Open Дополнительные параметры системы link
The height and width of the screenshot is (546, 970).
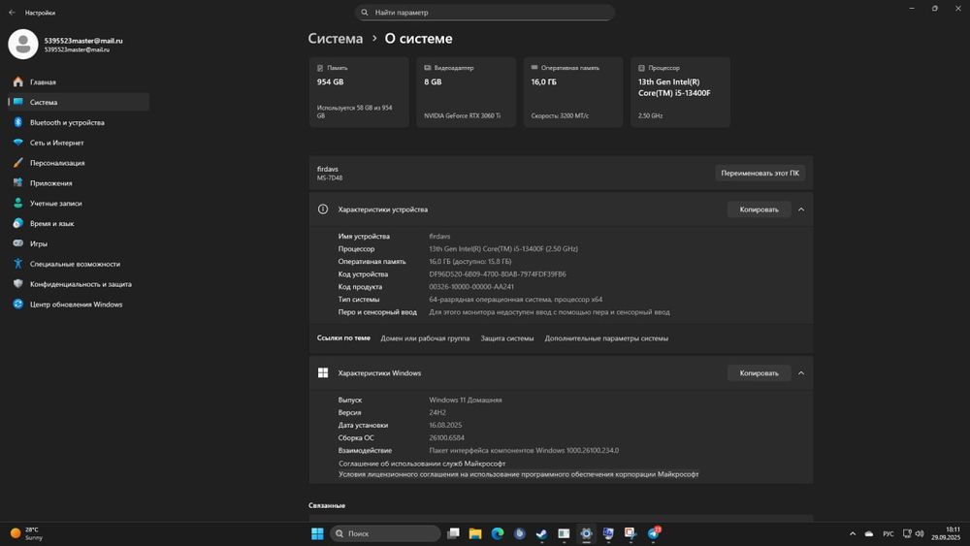606,338
